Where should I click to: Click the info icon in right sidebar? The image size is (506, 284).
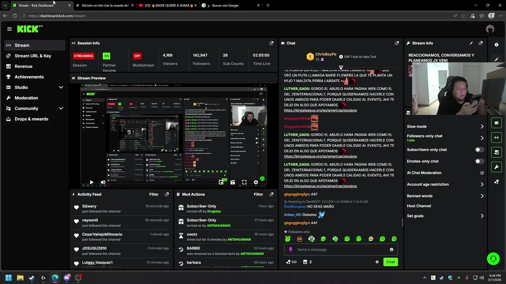[x=497, y=45]
